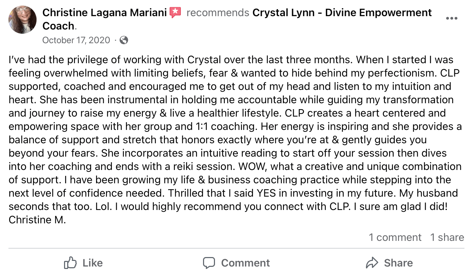
Task: Click the Comment label text
Action: point(246,263)
